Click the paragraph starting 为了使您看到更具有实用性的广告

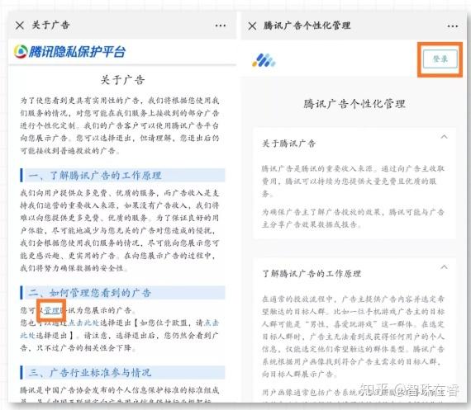[120, 125]
